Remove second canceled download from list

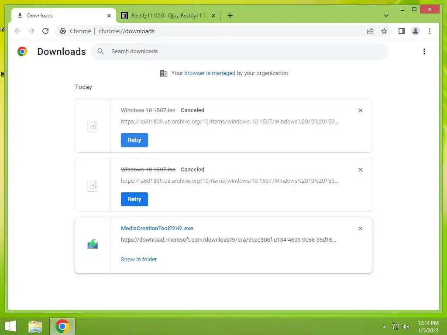[360, 170]
